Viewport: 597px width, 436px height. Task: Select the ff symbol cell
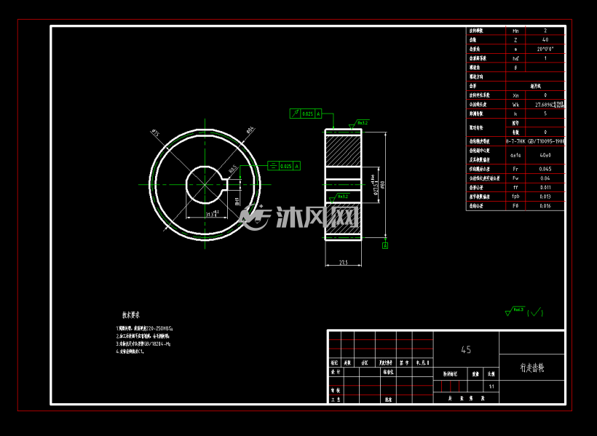[x=515, y=187]
